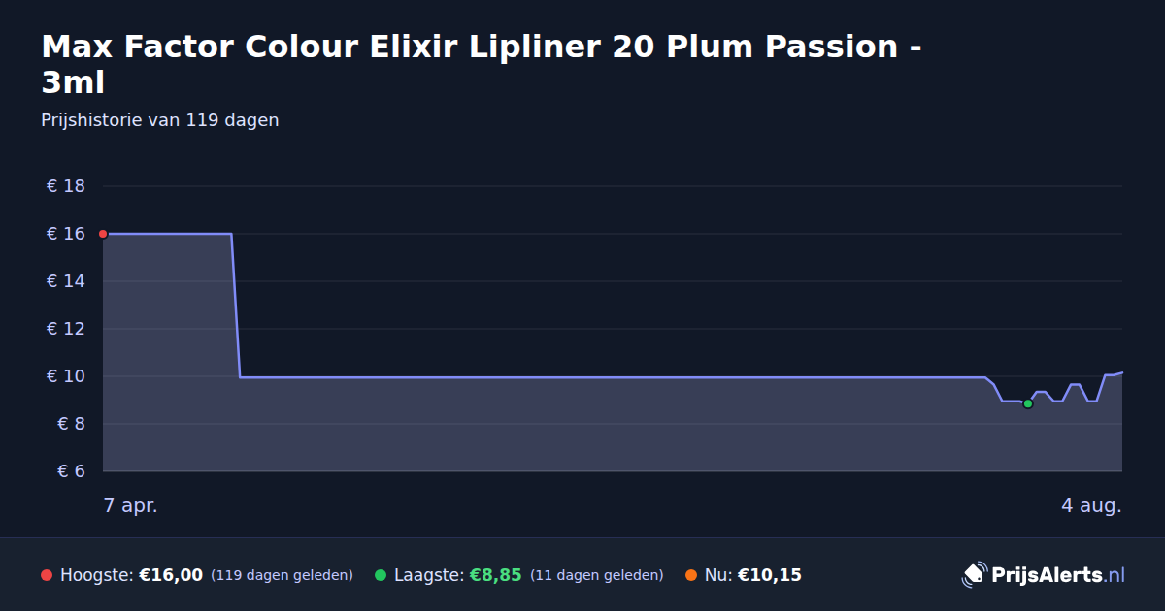Screen dimensions: 1165x611
Task: Click the lowest price €8,85 value
Action: pyautogui.click(x=496, y=575)
